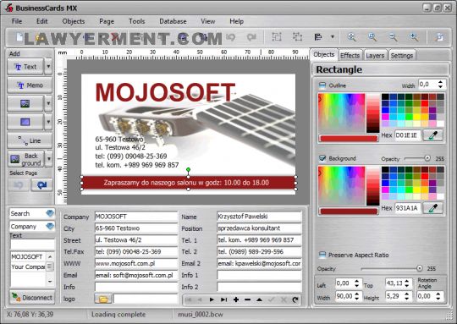The width and height of the screenshot is (457, 324).
Task: Toggle the Background checkbox
Action: [322, 158]
